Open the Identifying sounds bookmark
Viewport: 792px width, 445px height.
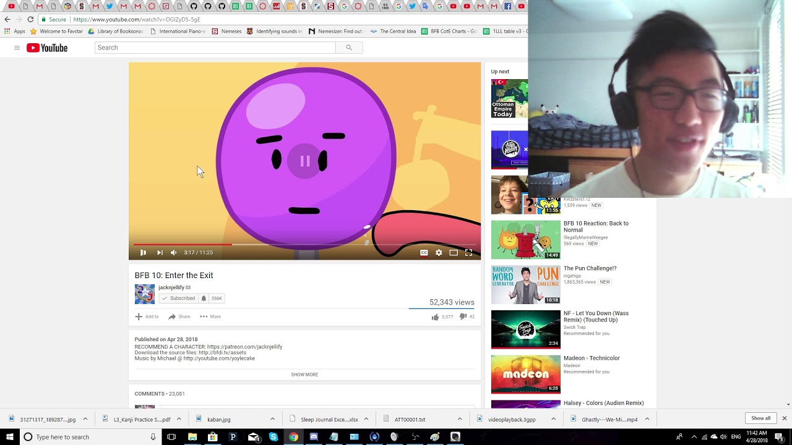point(275,31)
